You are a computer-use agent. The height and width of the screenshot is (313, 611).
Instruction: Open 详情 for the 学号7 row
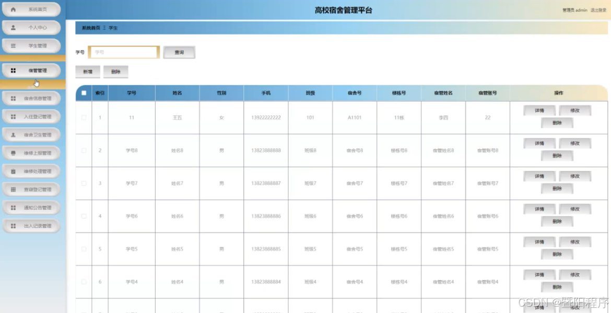(x=539, y=176)
